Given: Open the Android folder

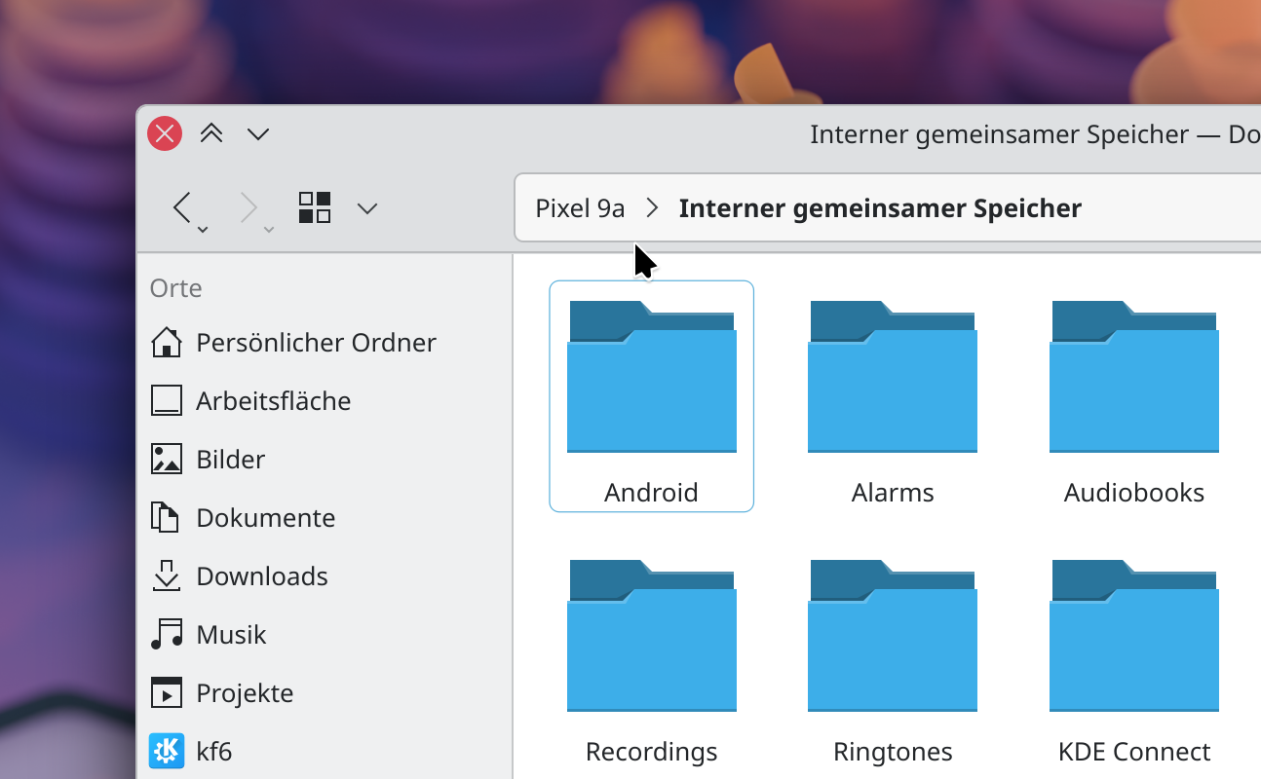Looking at the screenshot, I should 651,389.
